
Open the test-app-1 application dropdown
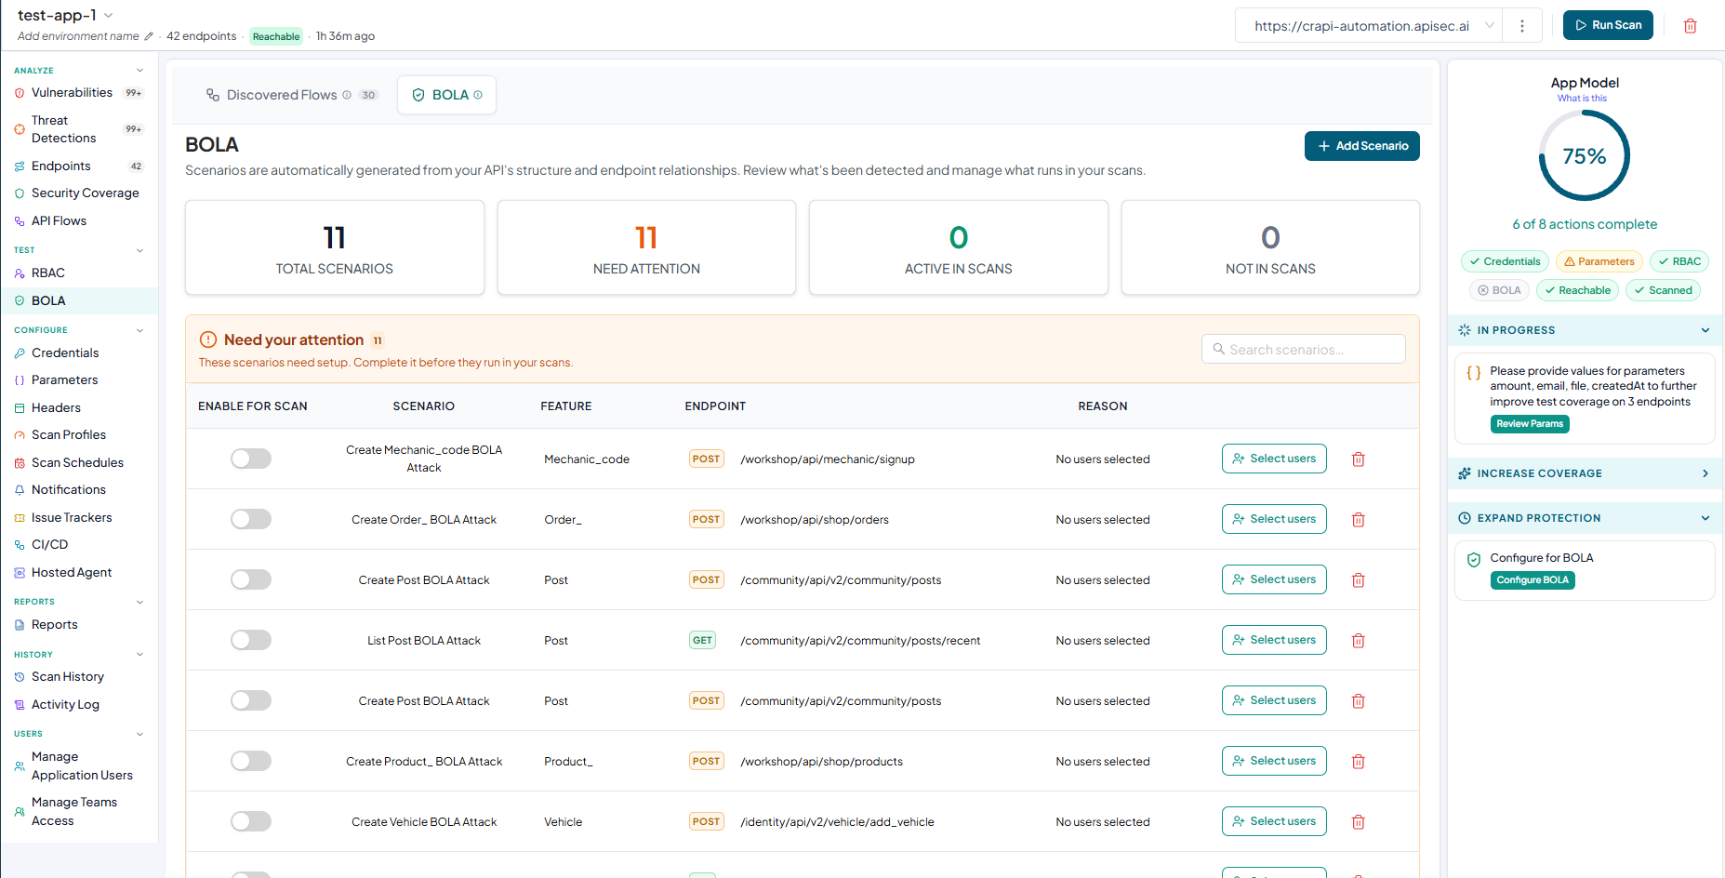click(66, 15)
